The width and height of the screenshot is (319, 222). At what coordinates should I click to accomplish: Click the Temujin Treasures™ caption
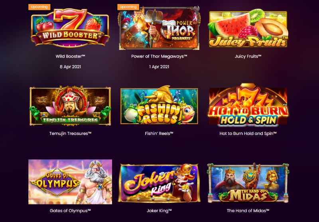coord(70,134)
